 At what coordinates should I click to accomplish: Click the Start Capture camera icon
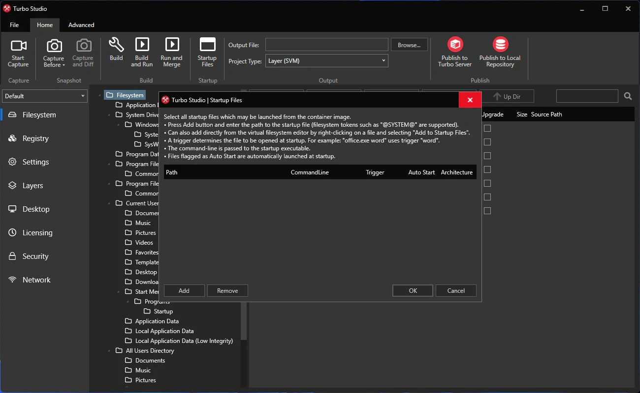[18, 46]
